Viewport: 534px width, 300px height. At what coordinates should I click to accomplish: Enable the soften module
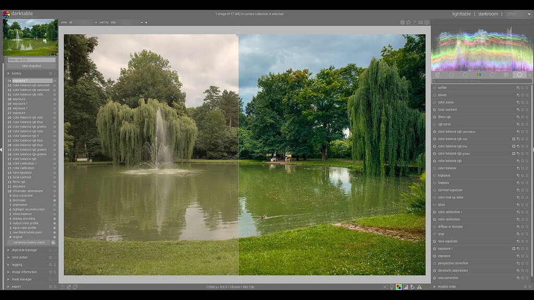pos(434,87)
